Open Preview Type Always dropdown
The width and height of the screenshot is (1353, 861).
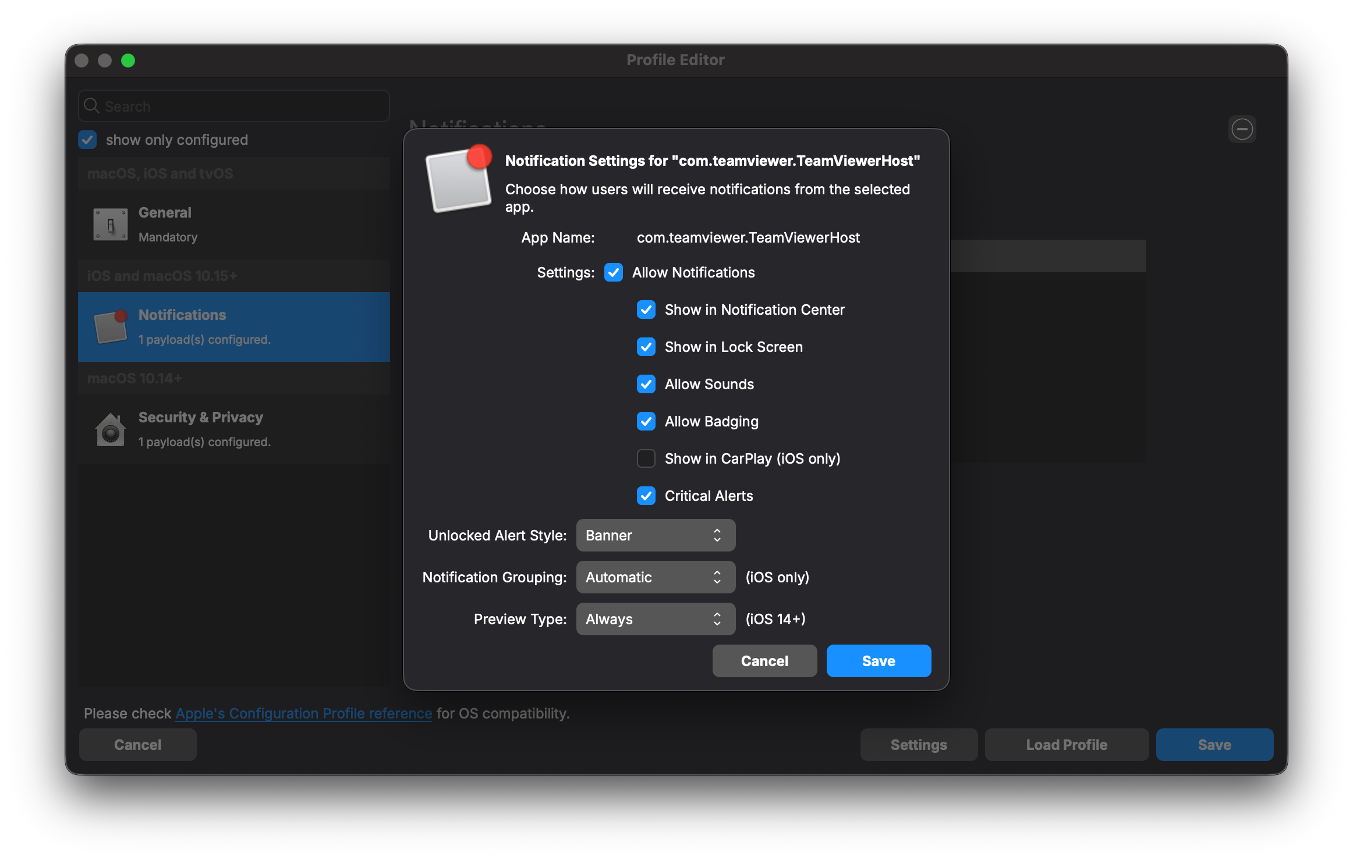[x=656, y=619]
